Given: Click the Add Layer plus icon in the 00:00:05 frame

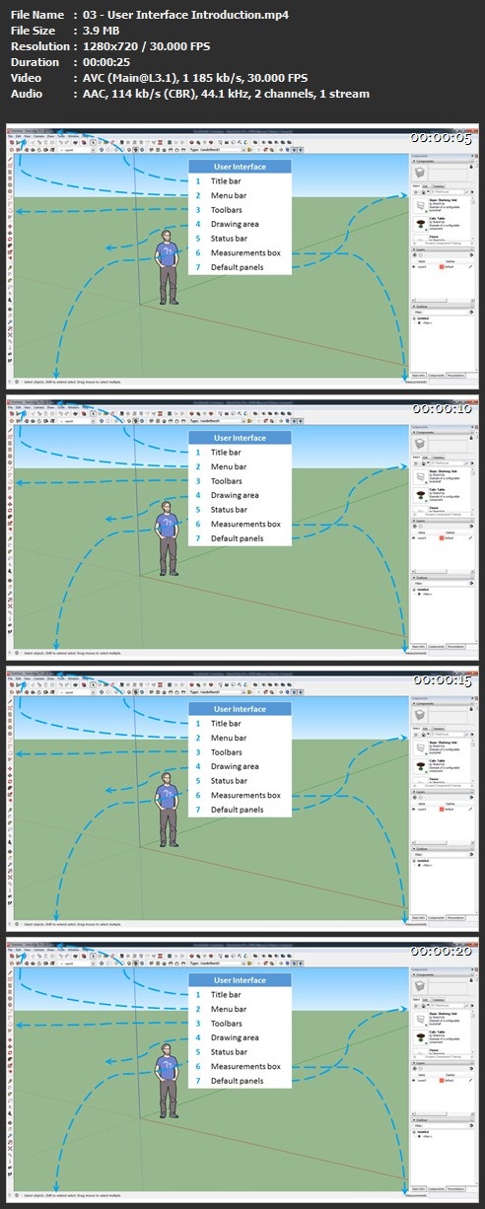Looking at the screenshot, I should point(415,254).
